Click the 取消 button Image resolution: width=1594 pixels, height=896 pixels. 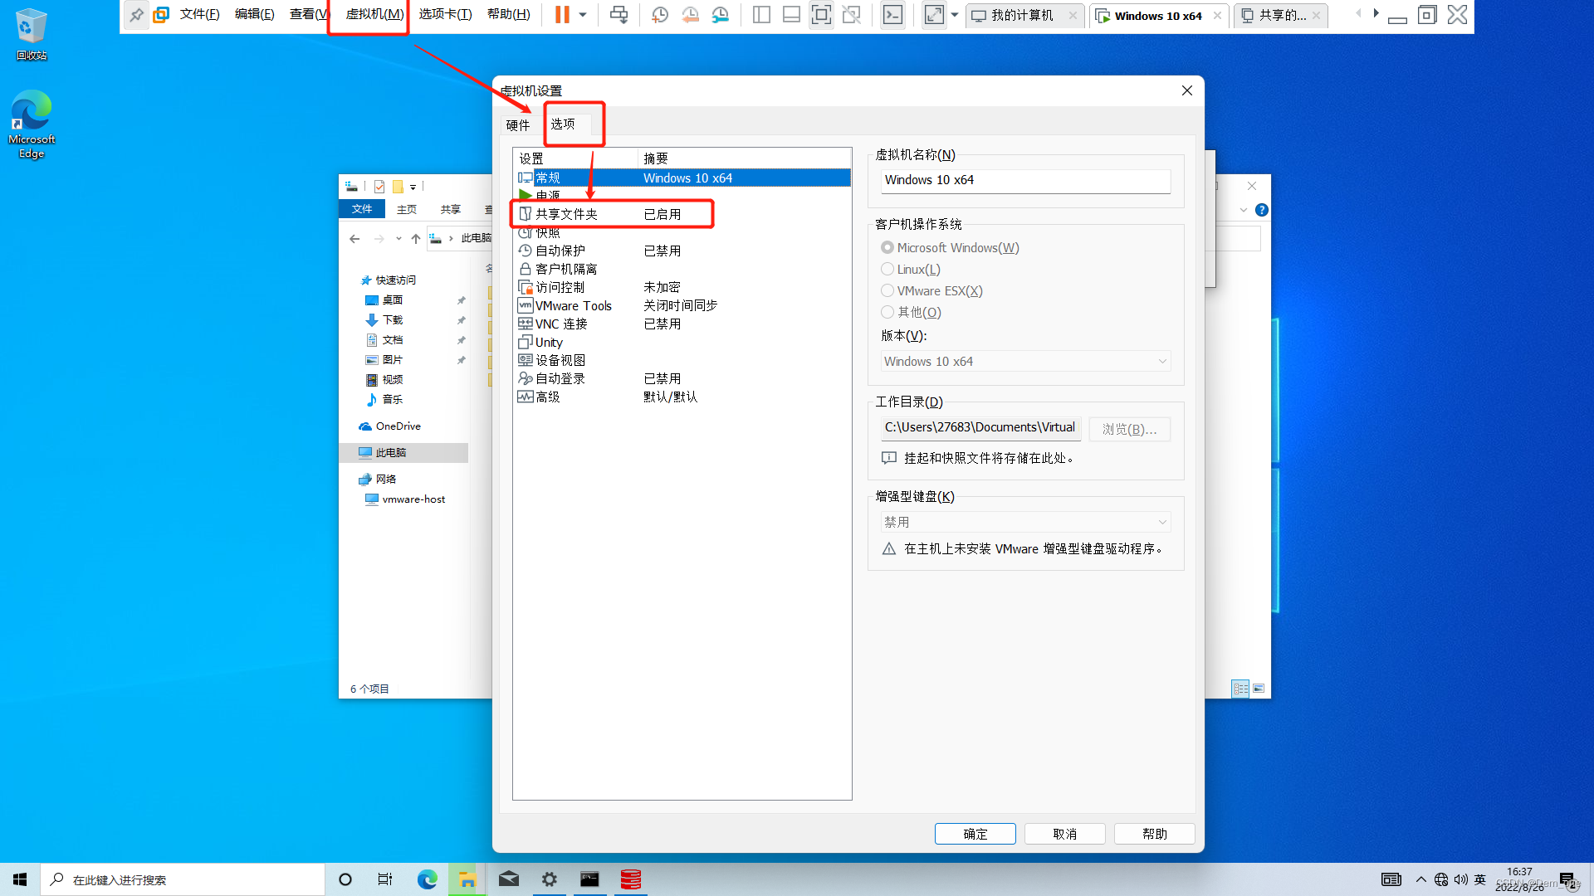click(1064, 834)
